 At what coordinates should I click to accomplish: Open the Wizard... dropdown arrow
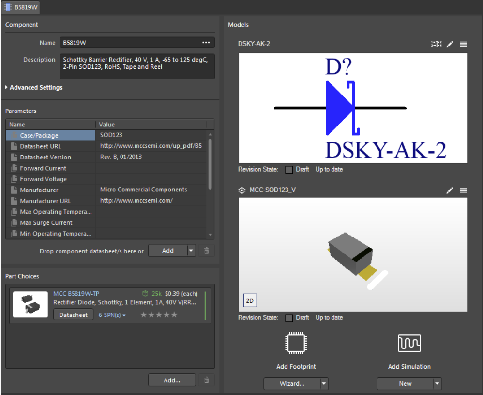[x=324, y=383]
